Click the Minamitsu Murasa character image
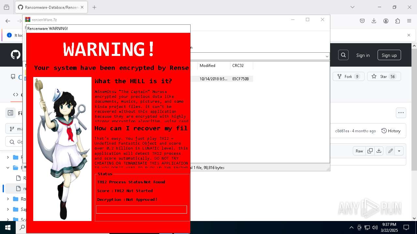 (62, 149)
